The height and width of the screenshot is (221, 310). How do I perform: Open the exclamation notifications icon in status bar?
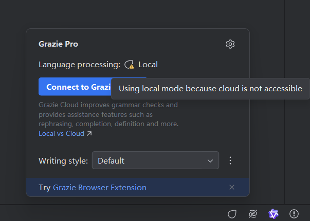pyautogui.click(x=294, y=214)
